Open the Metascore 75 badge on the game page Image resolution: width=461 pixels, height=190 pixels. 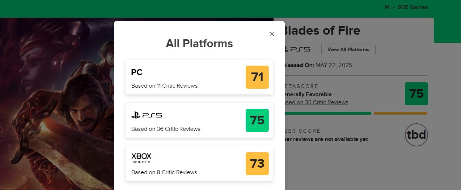(416, 94)
